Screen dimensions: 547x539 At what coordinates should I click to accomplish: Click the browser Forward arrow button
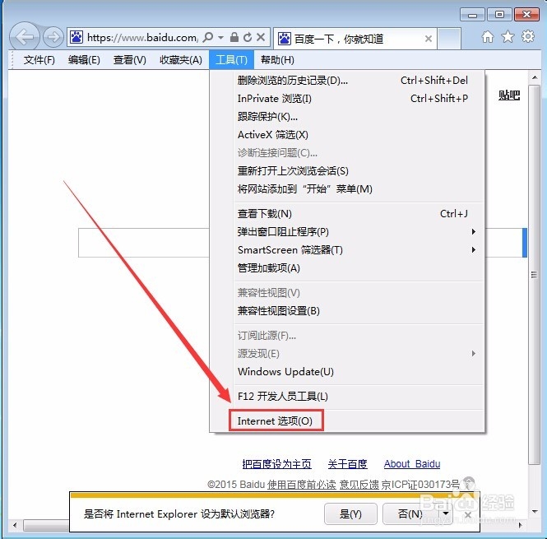53,37
